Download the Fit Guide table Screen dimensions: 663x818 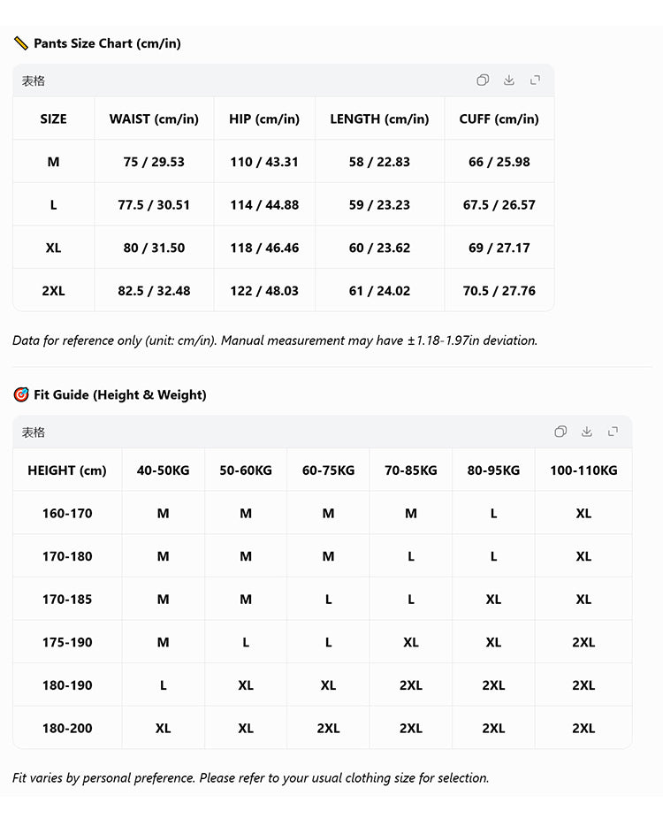point(586,432)
